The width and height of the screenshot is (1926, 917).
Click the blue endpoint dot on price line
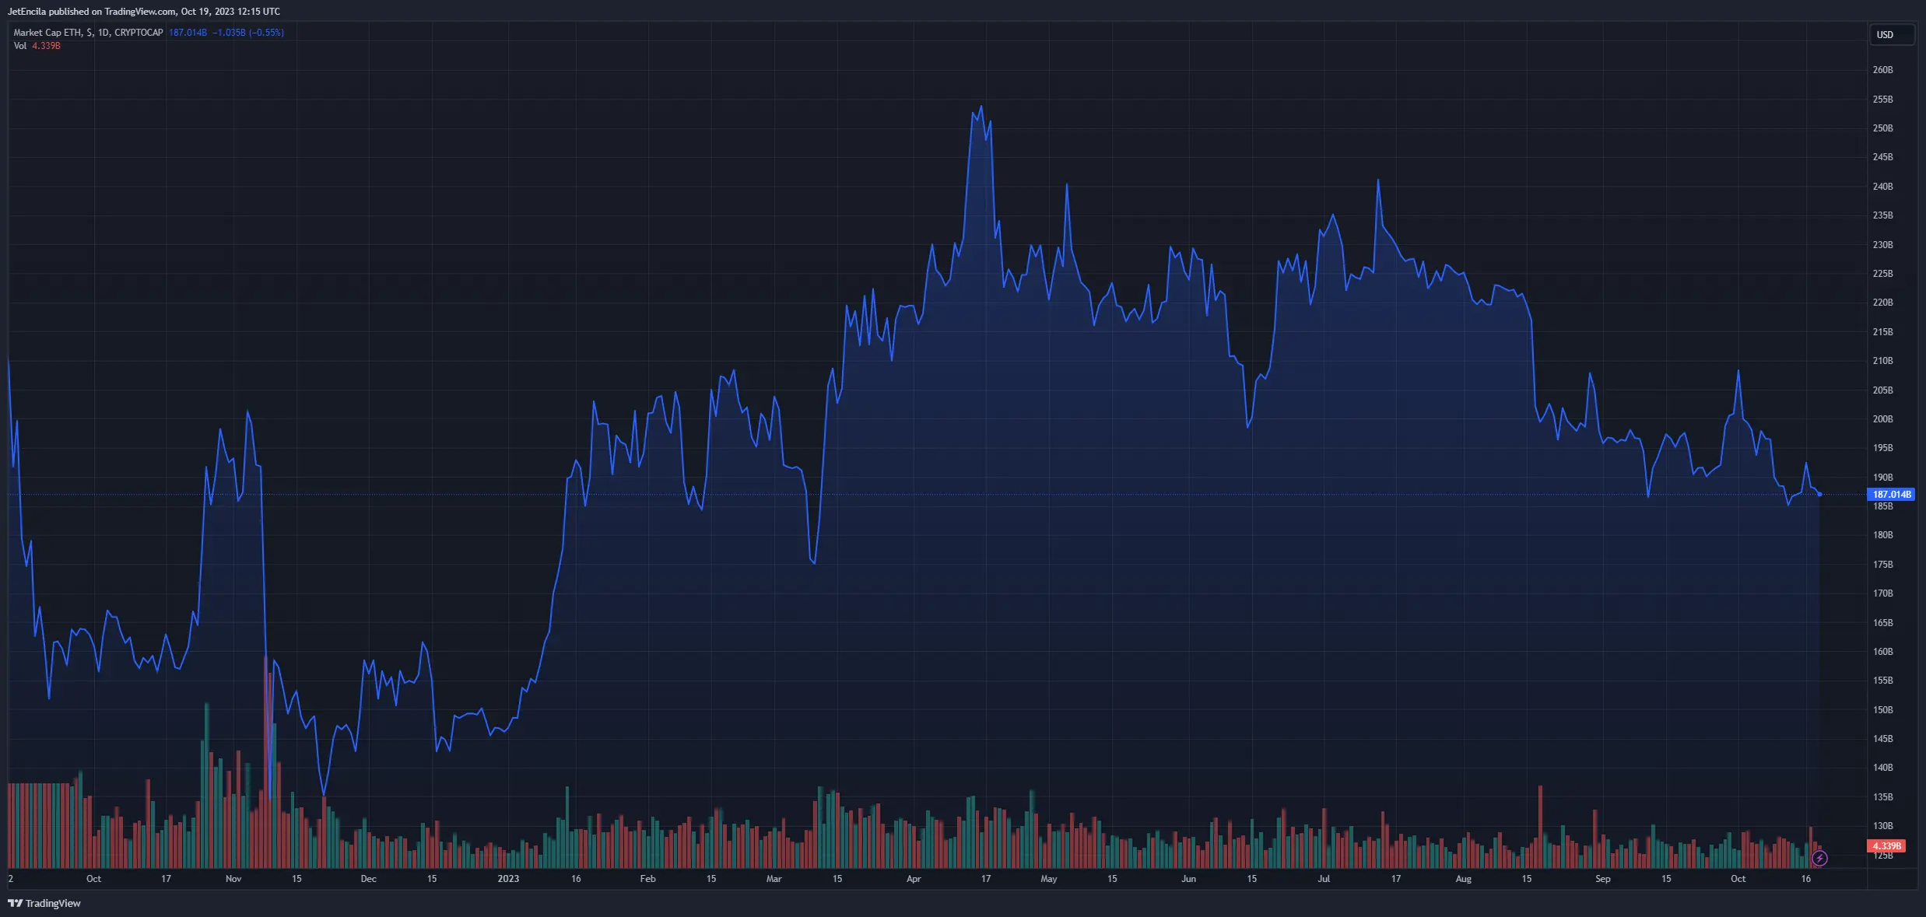tap(1819, 495)
